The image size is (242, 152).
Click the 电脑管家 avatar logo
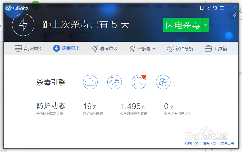(x=8, y=8)
